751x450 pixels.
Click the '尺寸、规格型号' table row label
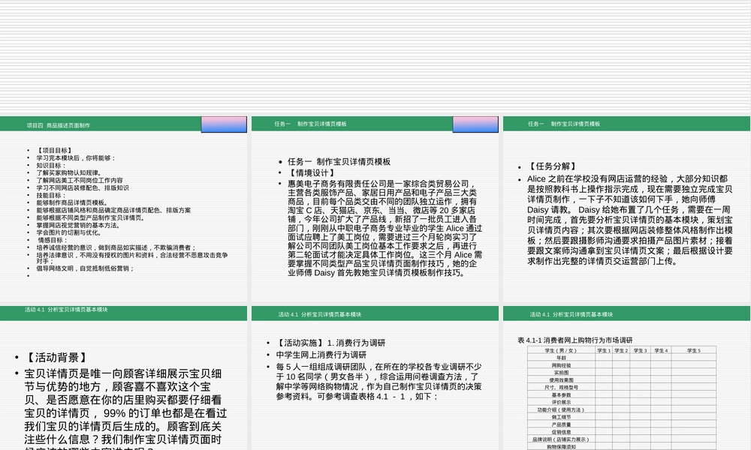coord(561,387)
